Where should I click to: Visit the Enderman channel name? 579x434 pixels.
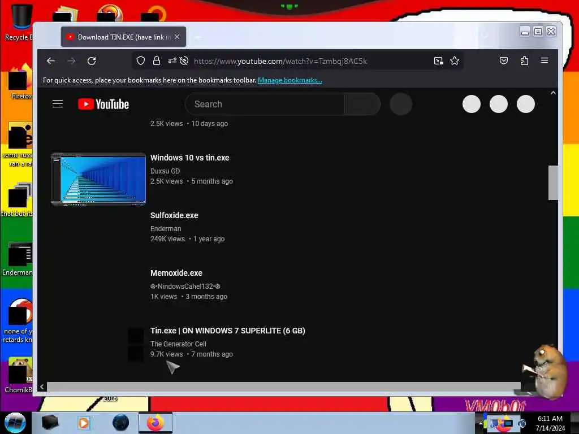tap(166, 229)
